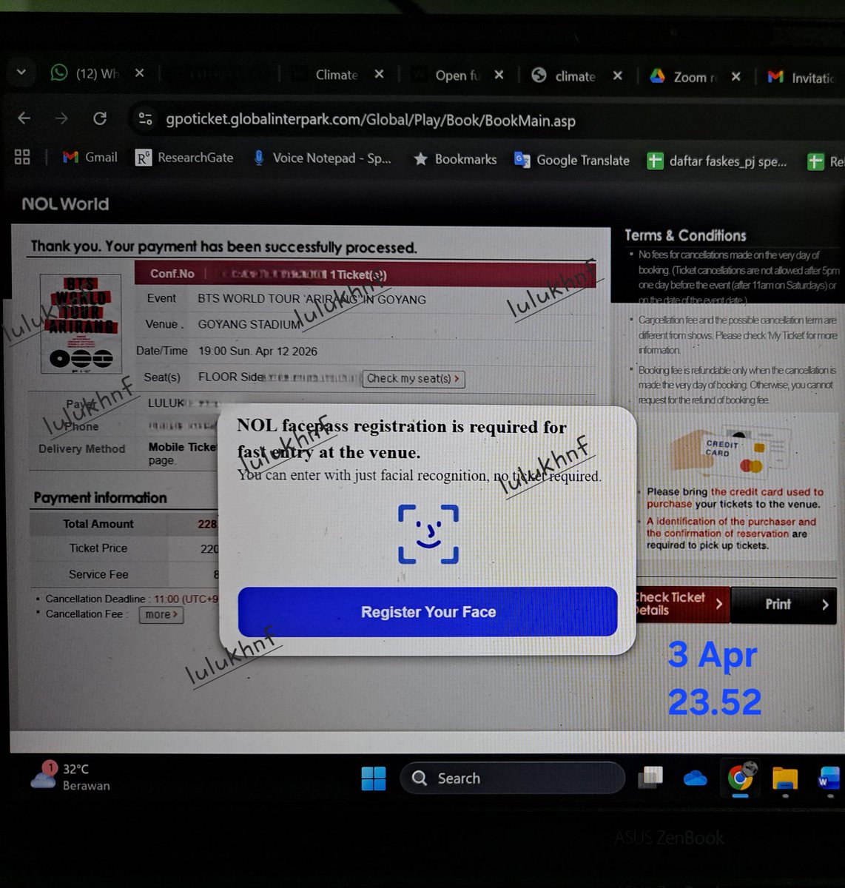
Task: Click the Print button
Action: click(x=785, y=605)
